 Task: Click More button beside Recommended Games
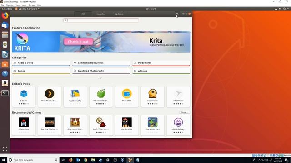pos(184,112)
